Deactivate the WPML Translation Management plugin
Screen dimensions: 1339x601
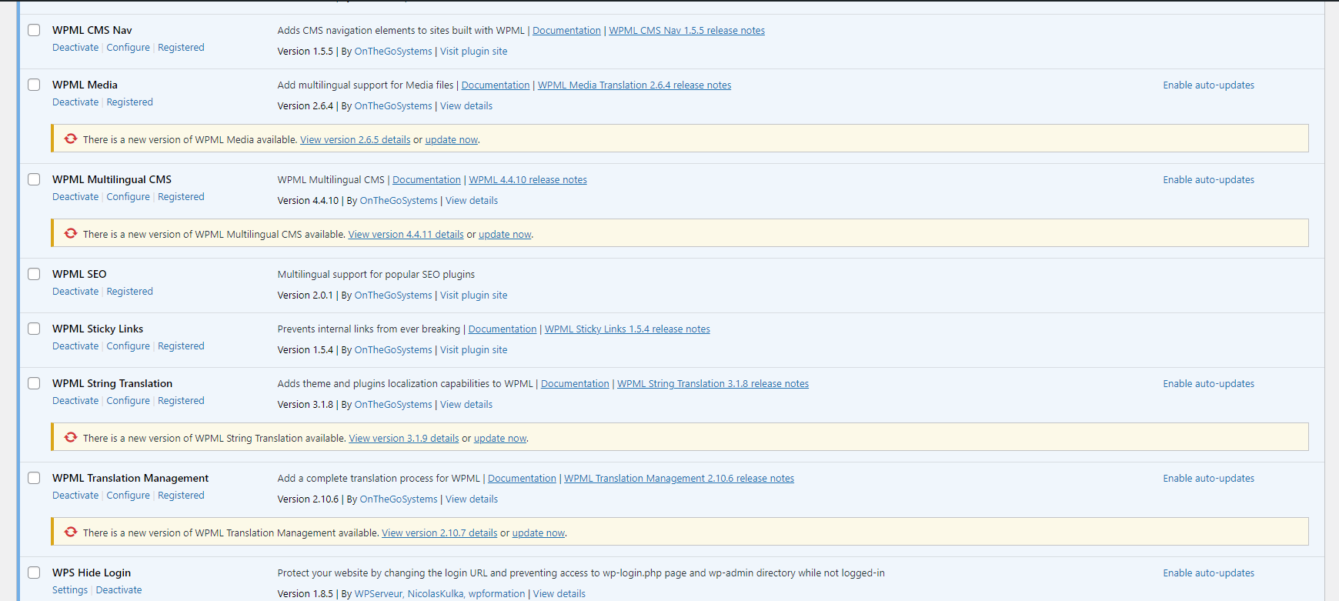tap(75, 496)
